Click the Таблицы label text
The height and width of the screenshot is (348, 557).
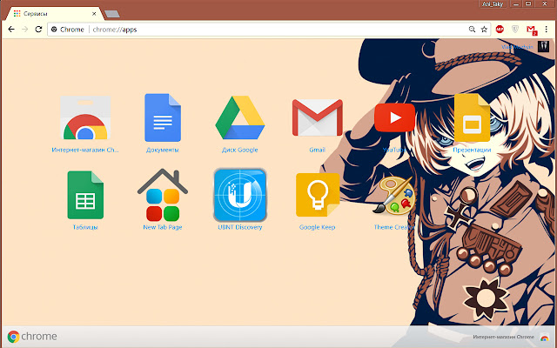85,227
